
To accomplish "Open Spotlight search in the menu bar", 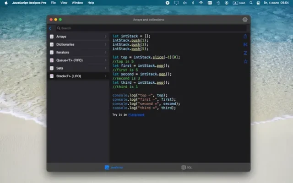I will pos(251,3).
